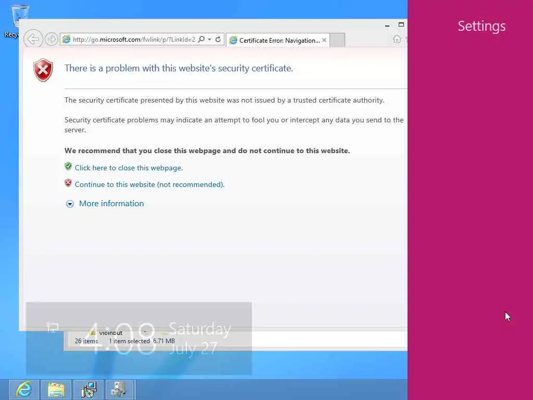Click the IE page icon in the address bar

point(67,40)
